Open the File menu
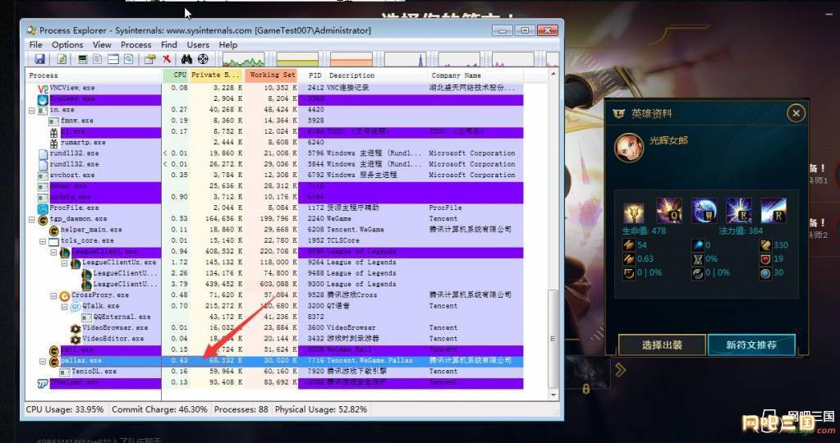This screenshot has height=443, width=840. coord(36,45)
